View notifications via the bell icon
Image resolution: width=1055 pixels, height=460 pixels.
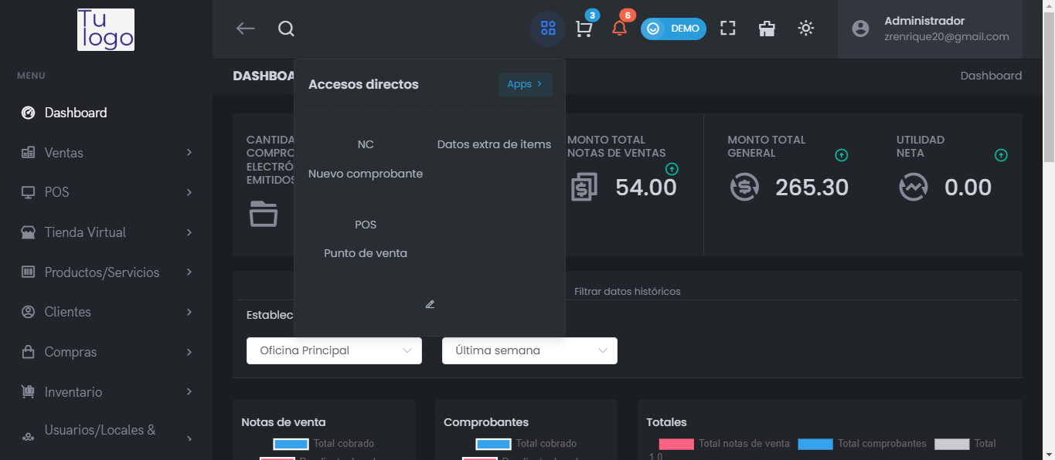(x=619, y=29)
